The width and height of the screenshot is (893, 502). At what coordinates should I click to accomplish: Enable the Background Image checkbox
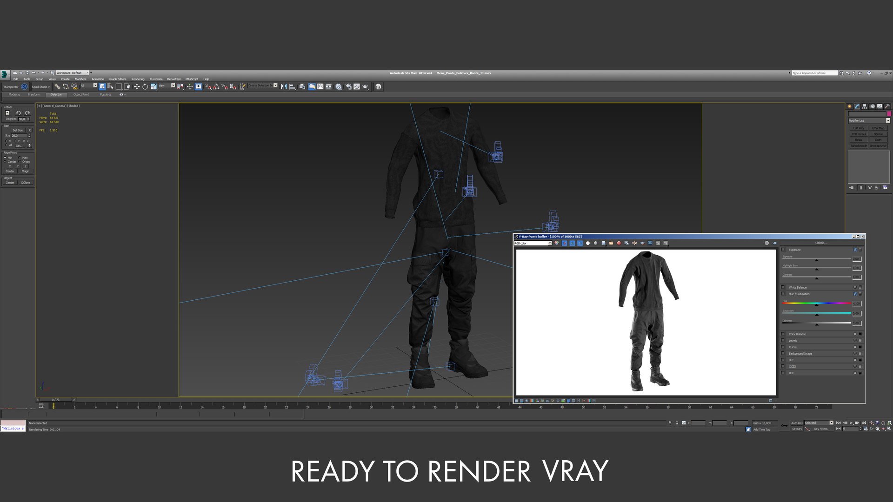(x=783, y=353)
